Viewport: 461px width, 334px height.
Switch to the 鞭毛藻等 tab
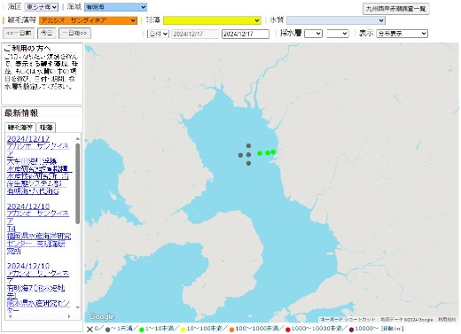20,128
